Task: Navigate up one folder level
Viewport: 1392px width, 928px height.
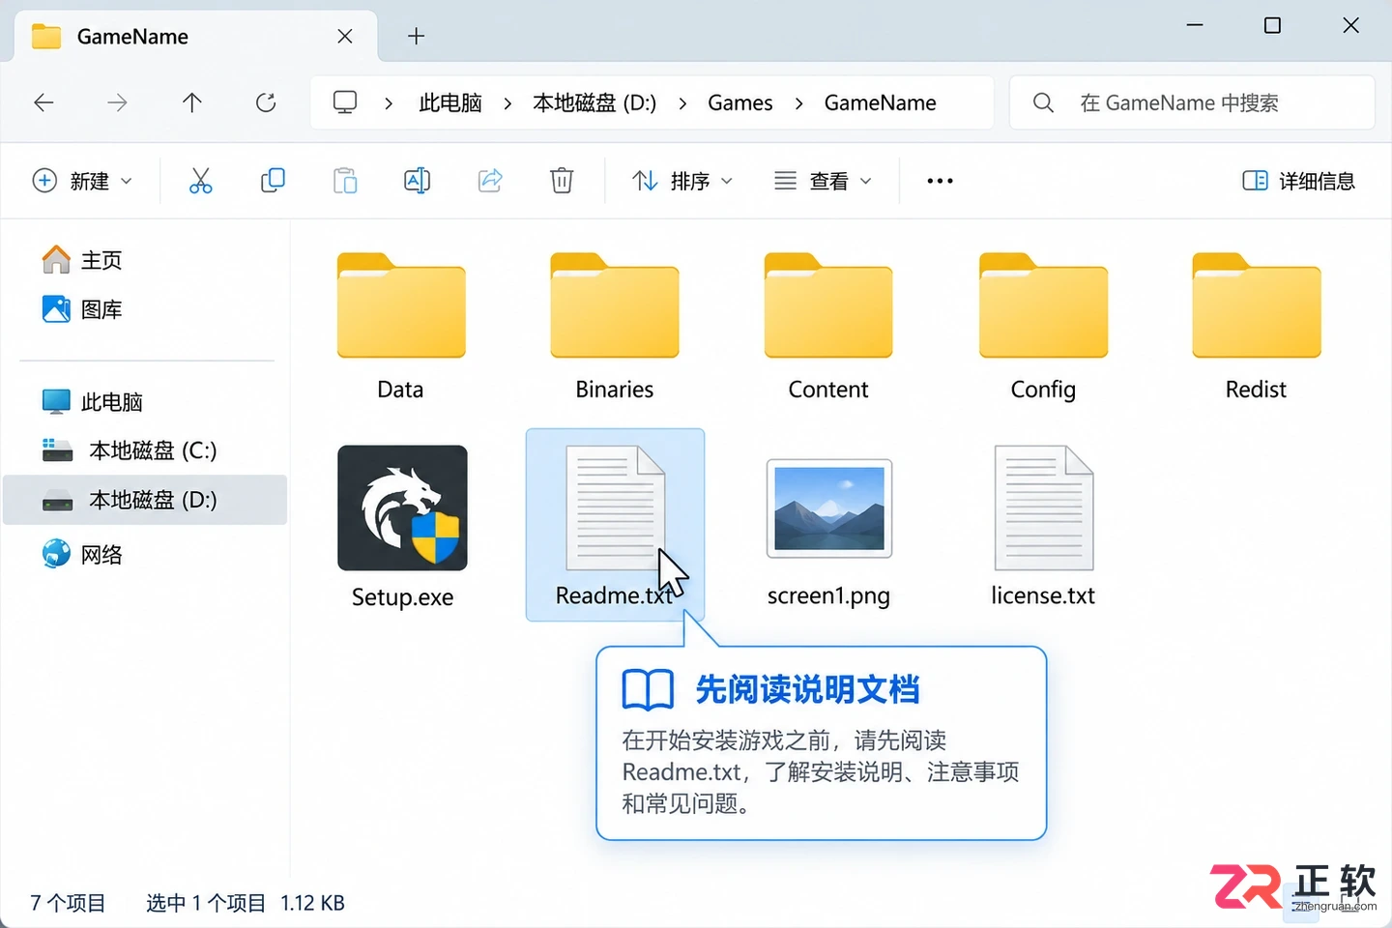Action: (x=192, y=102)
